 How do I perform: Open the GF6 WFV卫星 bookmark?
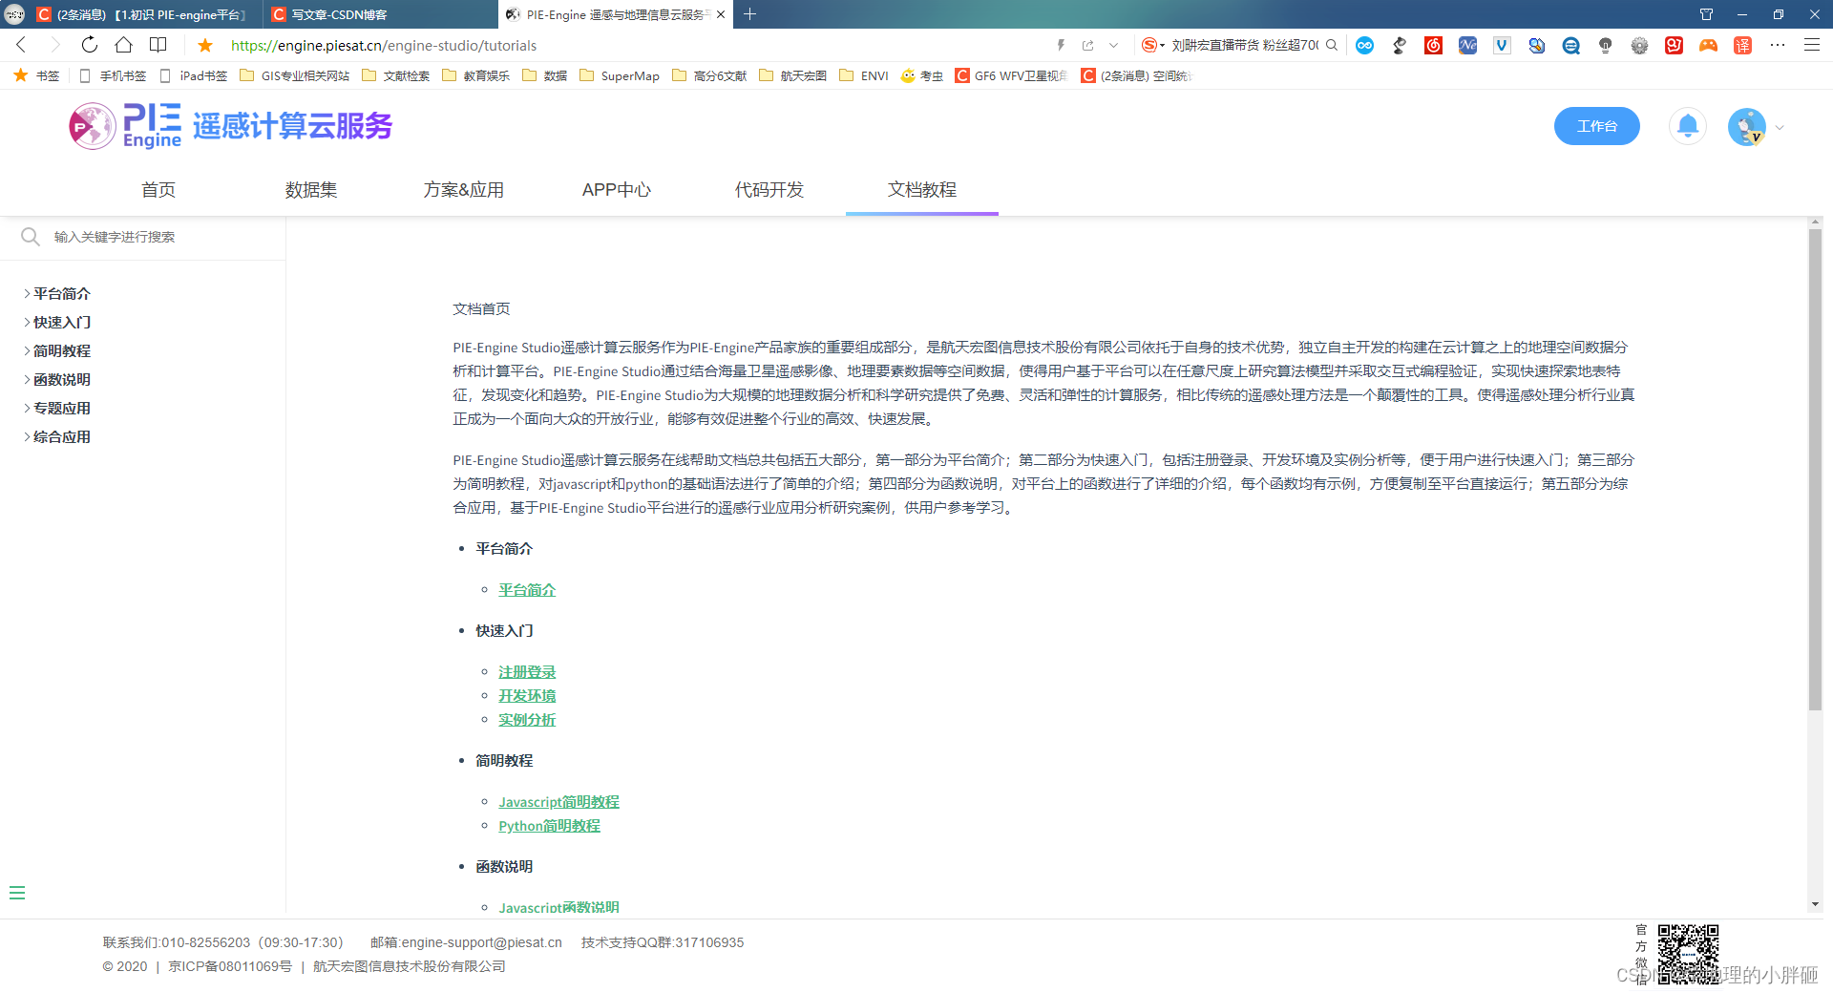pyautogui.click(x=1012, y=75)
